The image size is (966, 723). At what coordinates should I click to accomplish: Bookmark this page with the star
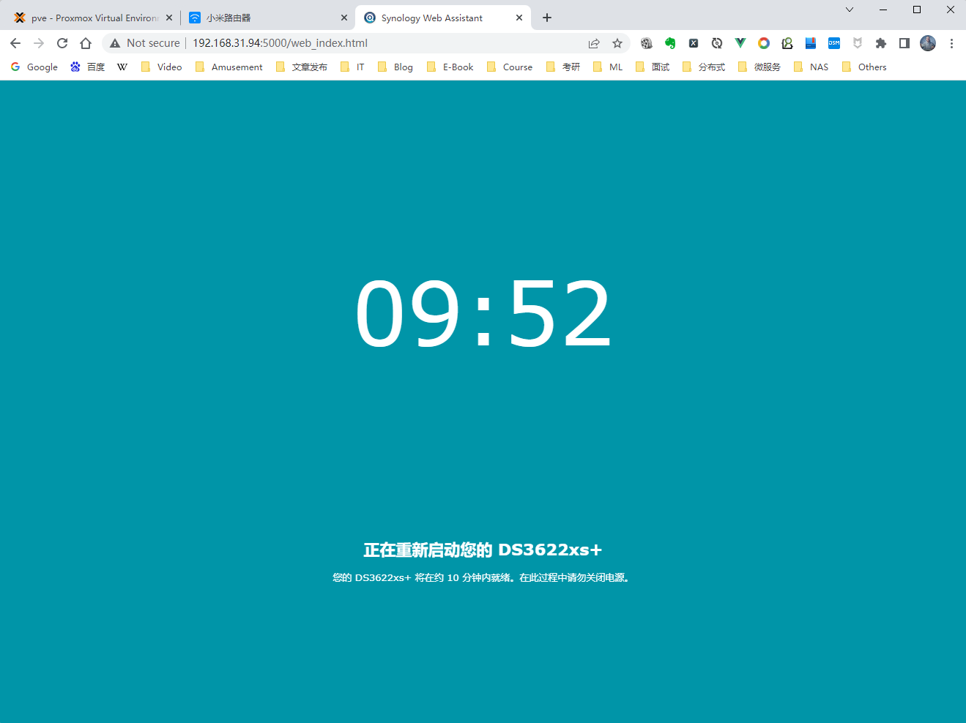coord(617,43)
